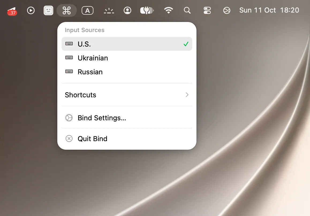Open Bind Settings…
The height and width of the screenshot is (216, 310).
coord(127,118)
